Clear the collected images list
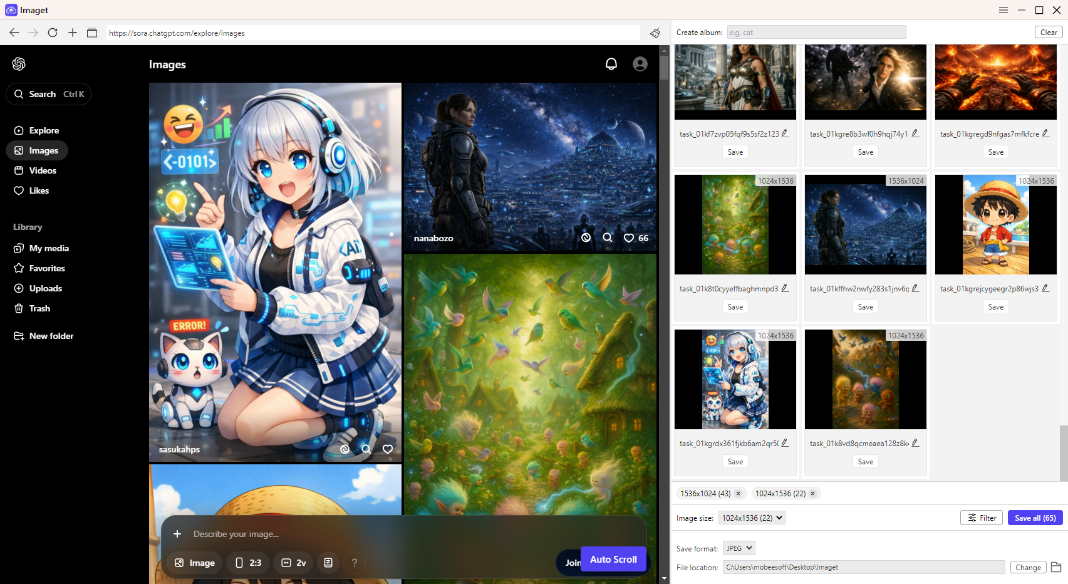 point(1049,32)
